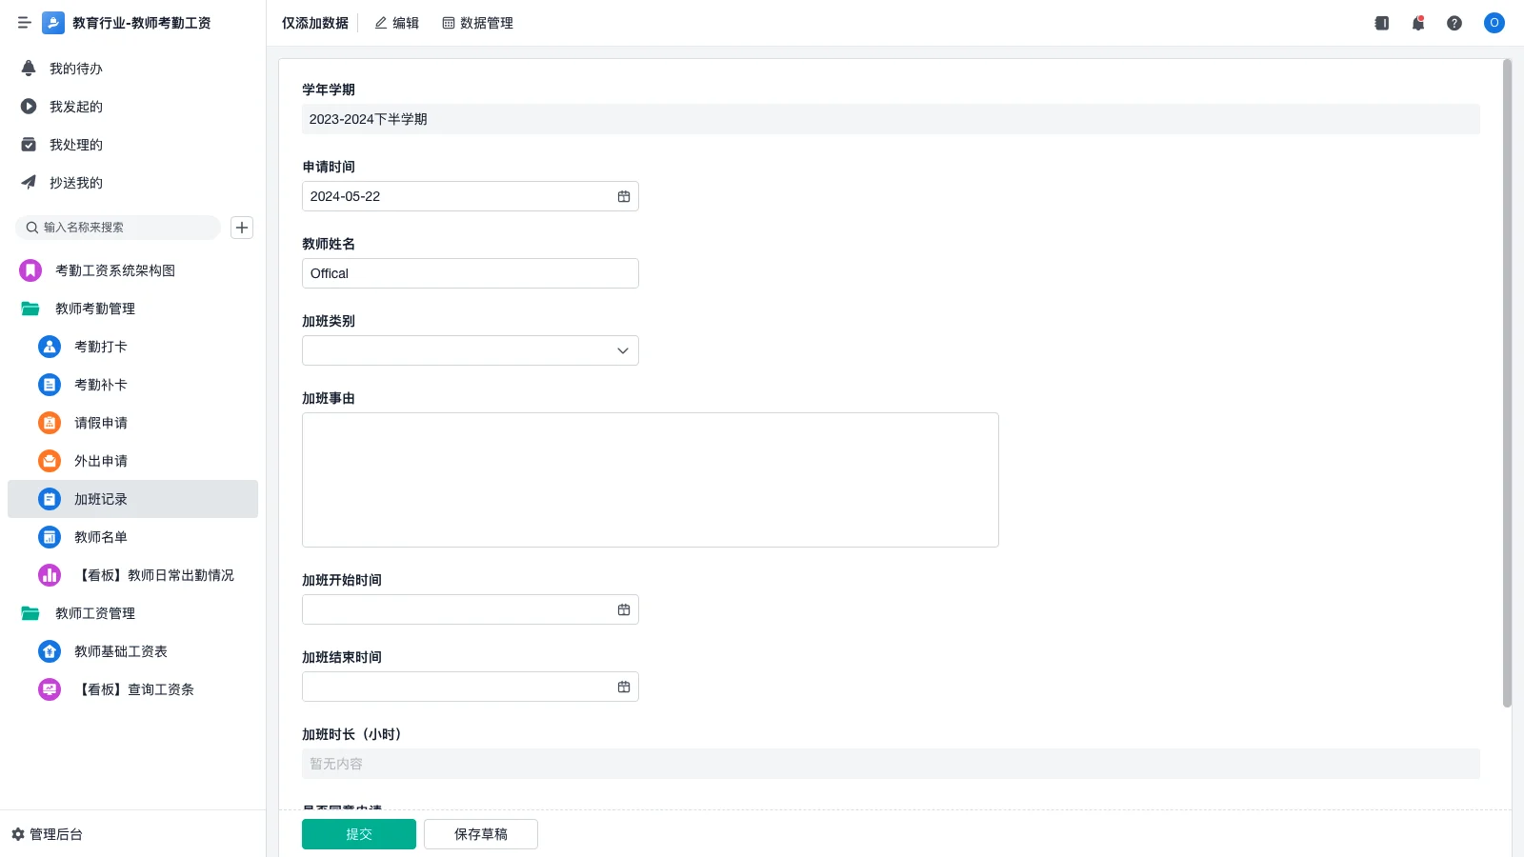
Task: Collapse the sidebar with the hamburger icon
Action: [x=25, y=23]
